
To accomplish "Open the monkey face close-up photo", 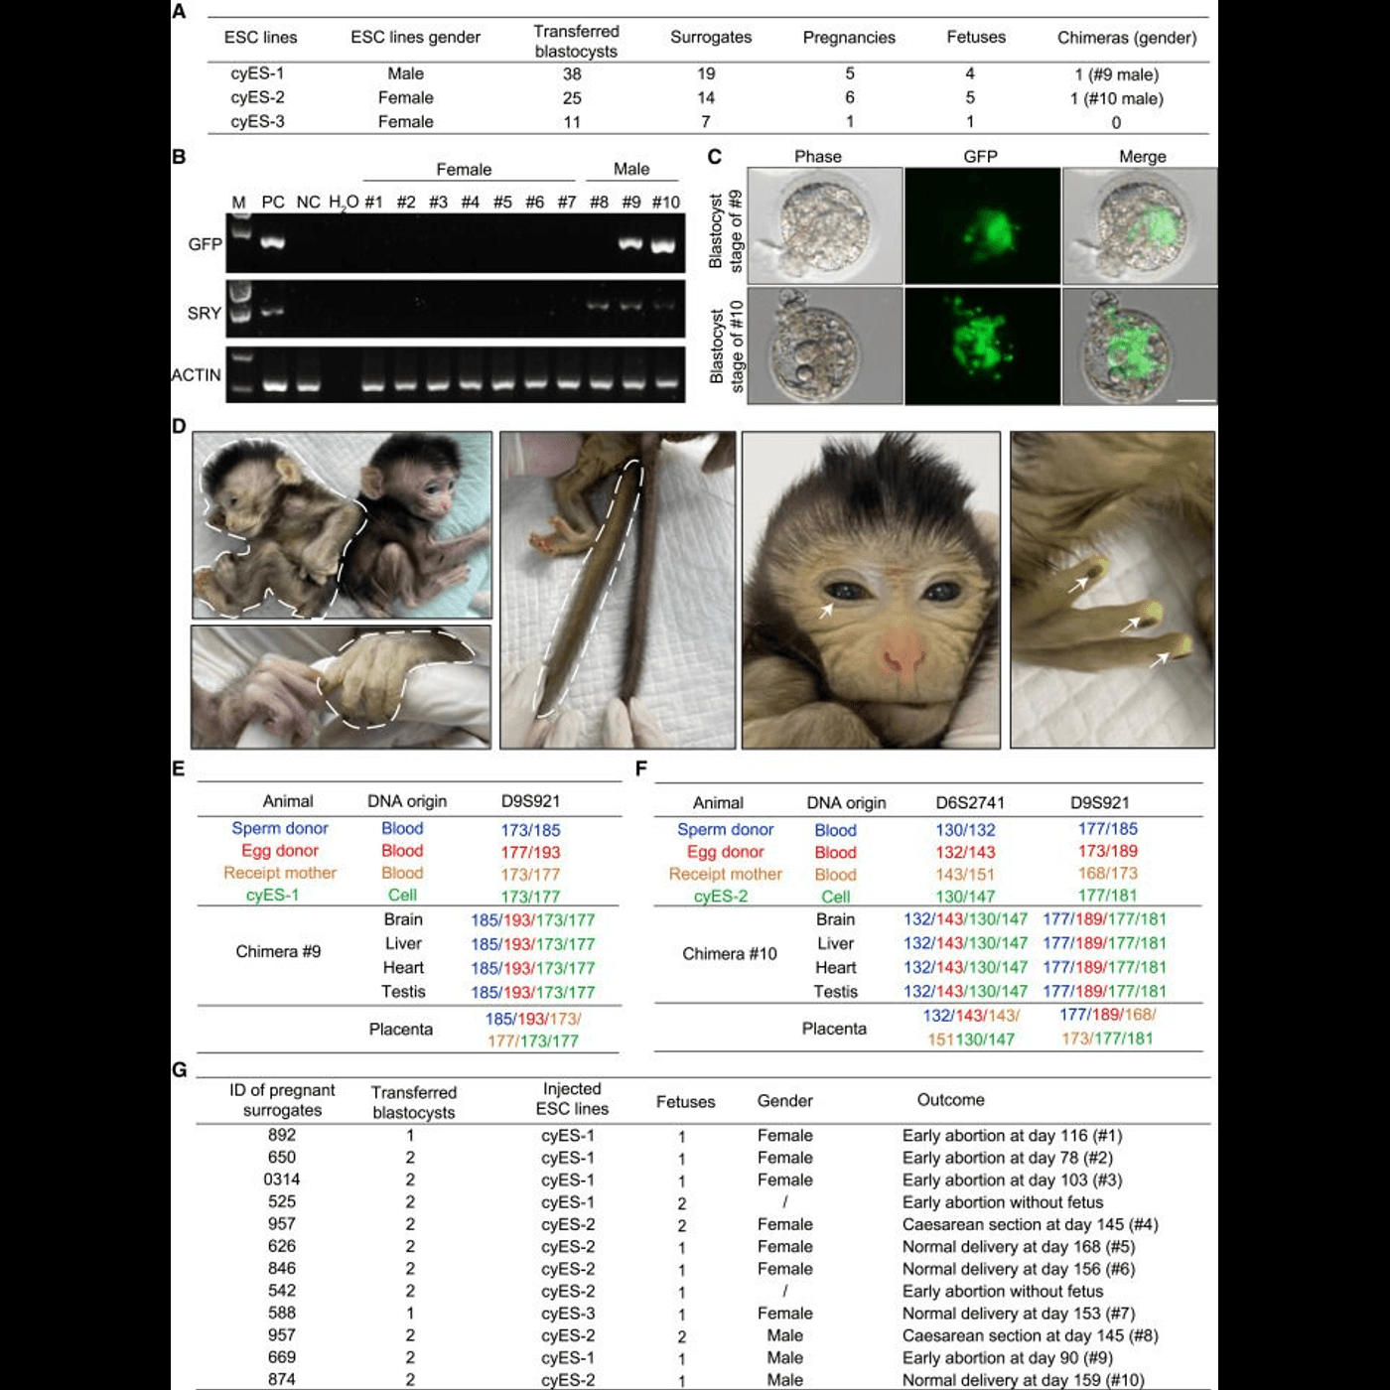I will tap(871, 590).
